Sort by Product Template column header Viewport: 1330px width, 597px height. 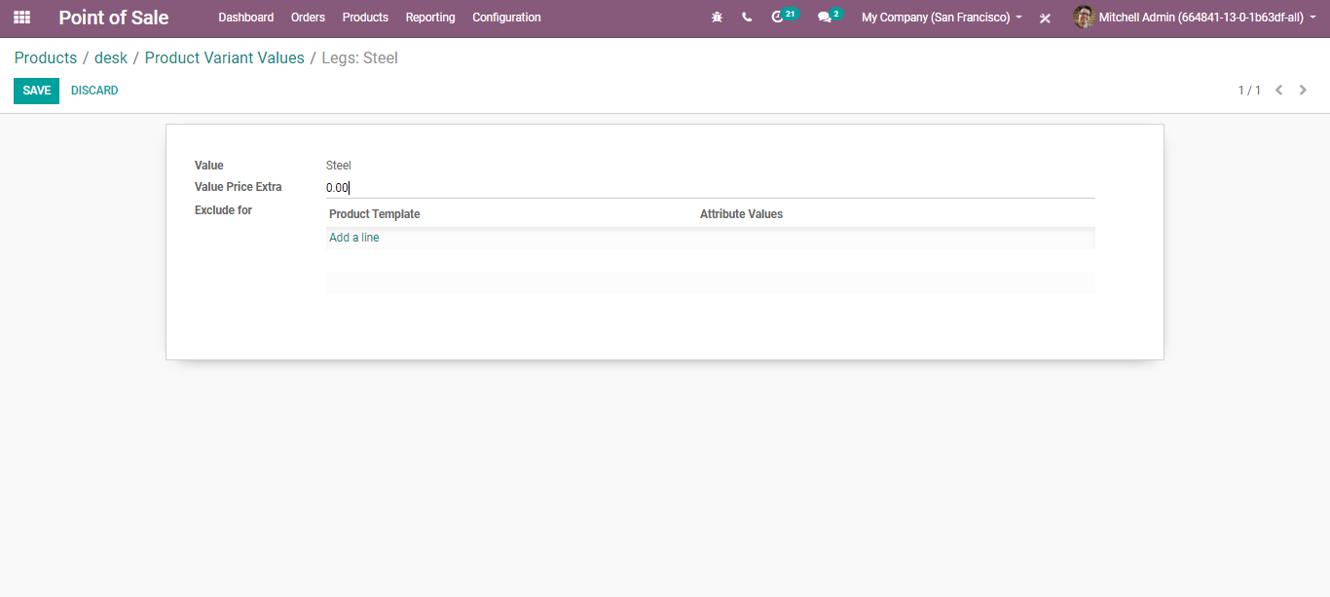[x=375, y=214]
